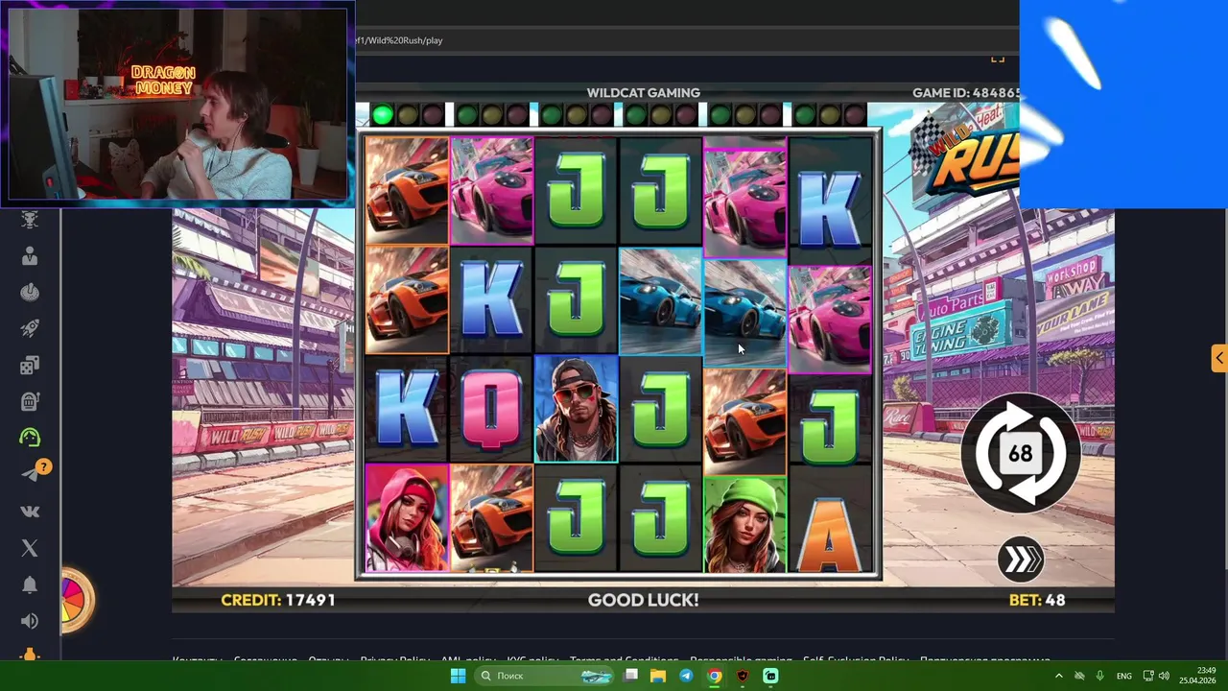Image resolution: width=1228 pixels, height=691 pixels.
Task: Expand the system tray hidden icons chevron
Action: [1059, 676]
